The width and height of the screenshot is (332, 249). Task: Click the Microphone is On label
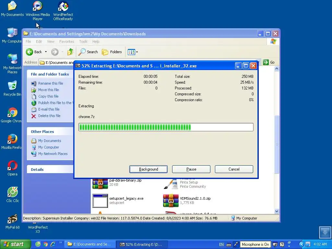255,244
